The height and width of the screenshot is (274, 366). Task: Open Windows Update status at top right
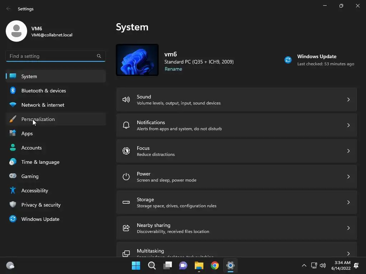pyautogui.click(x=319, y=60)
